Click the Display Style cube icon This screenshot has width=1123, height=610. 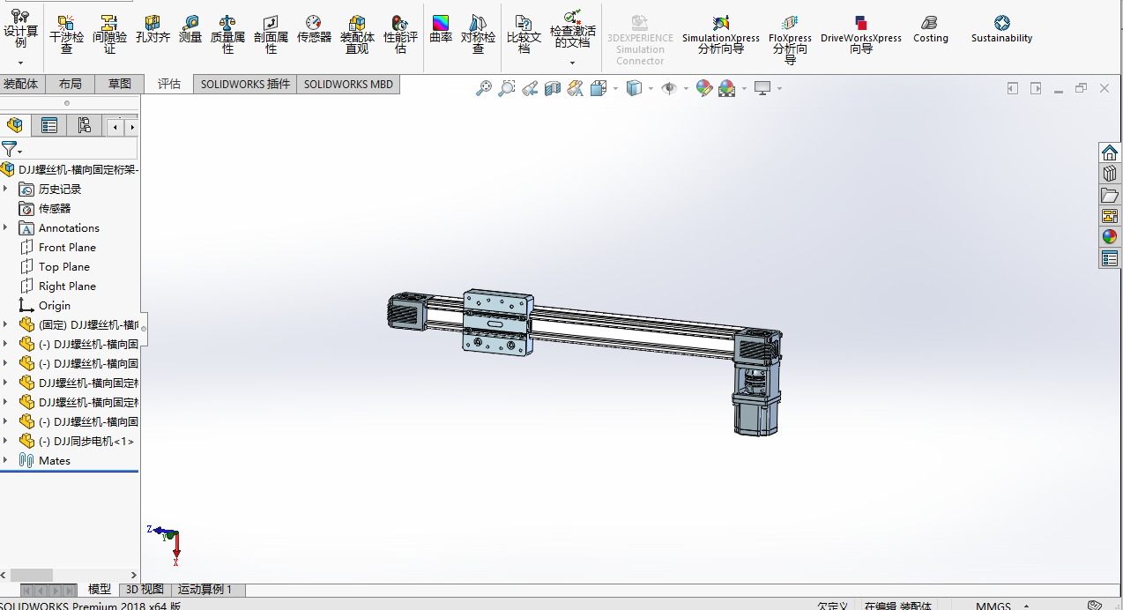(633, 88)
